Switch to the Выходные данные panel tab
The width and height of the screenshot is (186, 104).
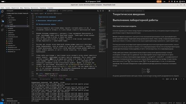coord(45,79)
